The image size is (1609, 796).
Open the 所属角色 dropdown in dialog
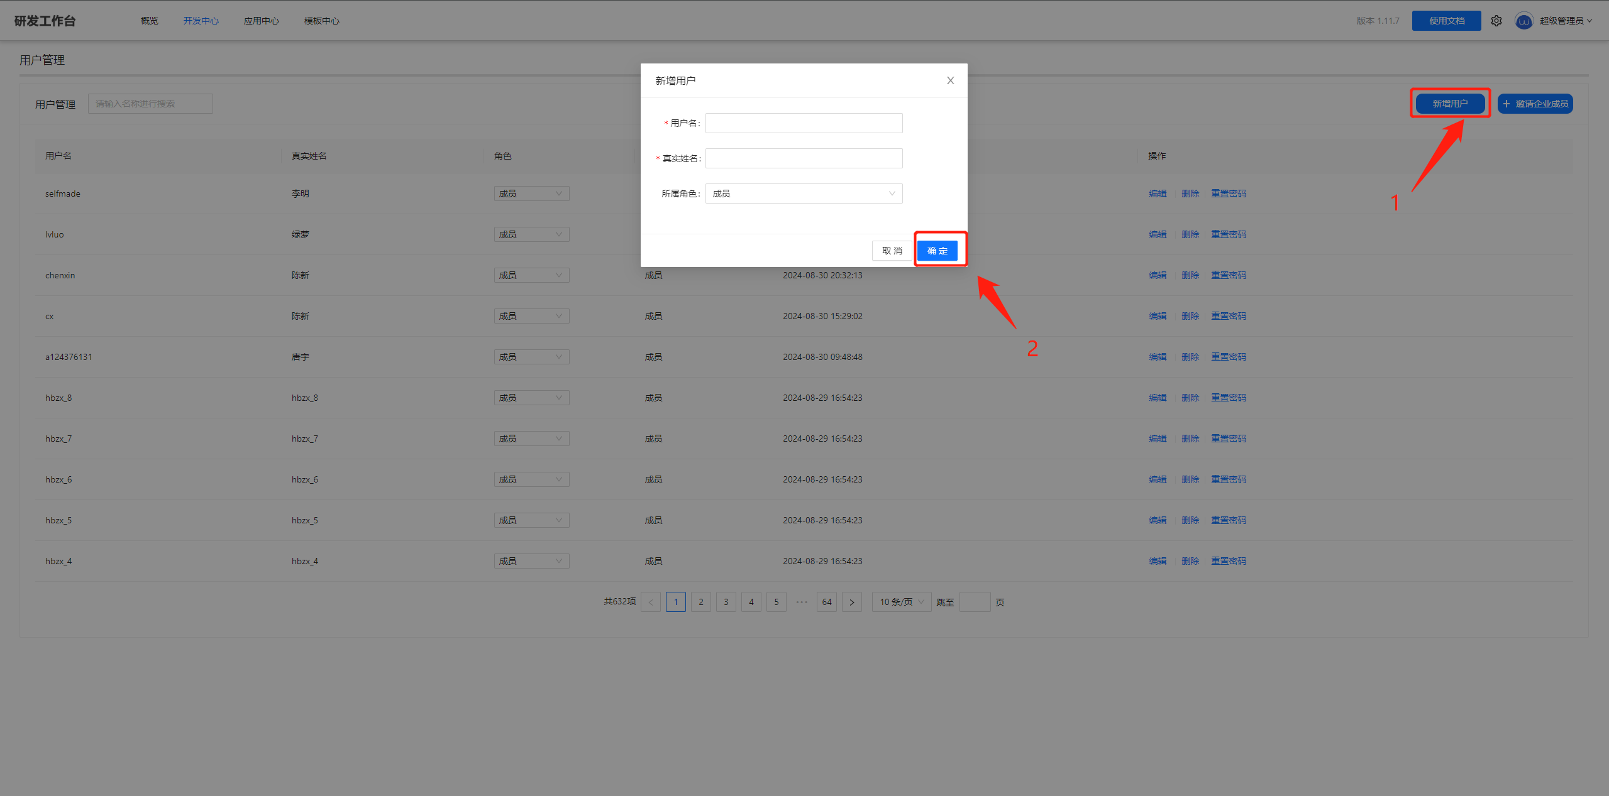pos(804,194)
